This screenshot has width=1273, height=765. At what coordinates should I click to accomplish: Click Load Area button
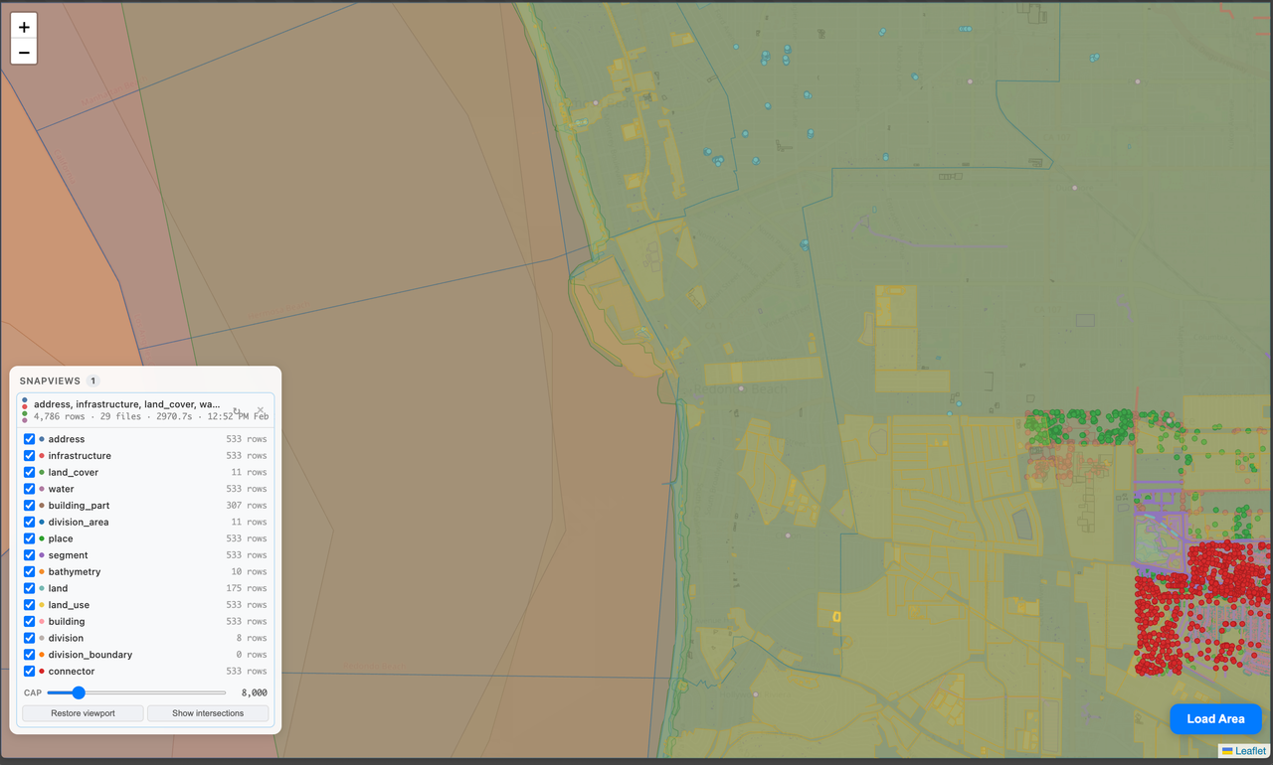[1215, 718]
